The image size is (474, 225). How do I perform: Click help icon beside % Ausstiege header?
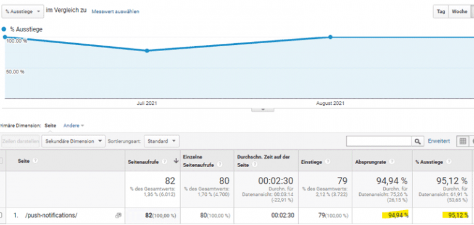[449, 162]
